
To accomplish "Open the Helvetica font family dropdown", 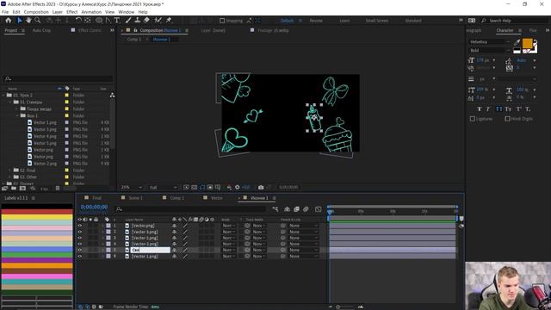I will pyautogui.click(x=490, y=42).
